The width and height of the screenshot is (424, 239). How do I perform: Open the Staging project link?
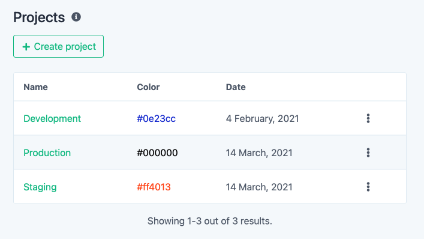[x=40, y=187]
